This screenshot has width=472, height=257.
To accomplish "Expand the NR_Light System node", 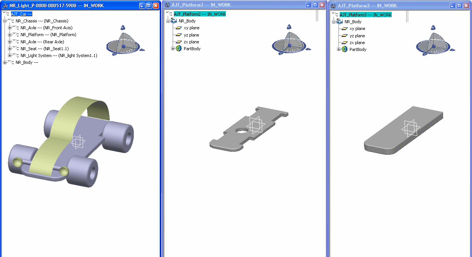I will pos(10,56).
